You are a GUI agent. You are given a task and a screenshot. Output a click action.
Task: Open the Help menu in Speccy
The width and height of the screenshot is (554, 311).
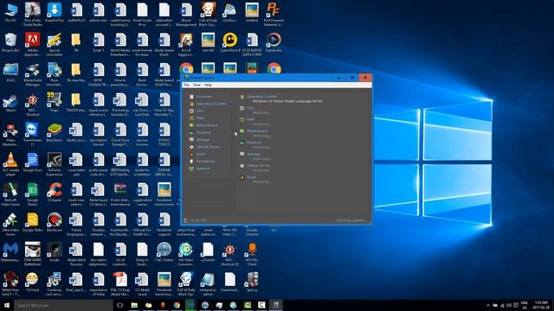(x=208, y=85)
